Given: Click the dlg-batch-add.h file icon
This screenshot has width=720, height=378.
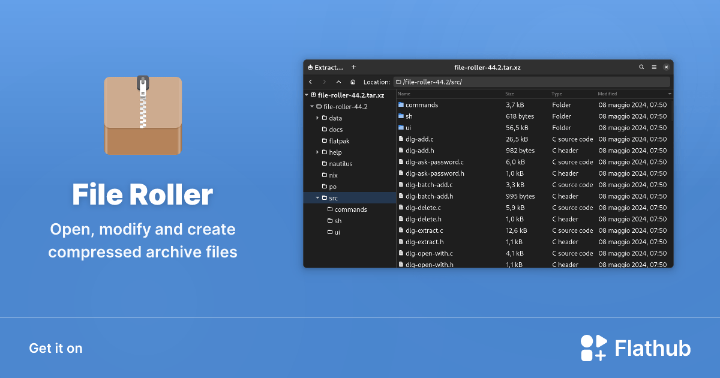Looking at the screenshot, I should point(401,196).
